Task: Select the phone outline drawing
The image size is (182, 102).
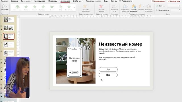Action: coord(75,62)
